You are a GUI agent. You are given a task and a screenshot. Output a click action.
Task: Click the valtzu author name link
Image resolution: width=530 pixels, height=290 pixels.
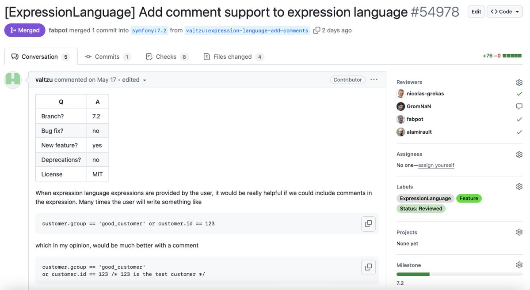[x=44, y=80]
